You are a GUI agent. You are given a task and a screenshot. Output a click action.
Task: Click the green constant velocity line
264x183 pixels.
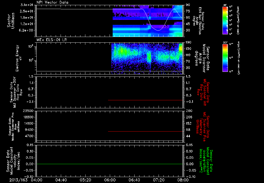[x=110, y=164]
